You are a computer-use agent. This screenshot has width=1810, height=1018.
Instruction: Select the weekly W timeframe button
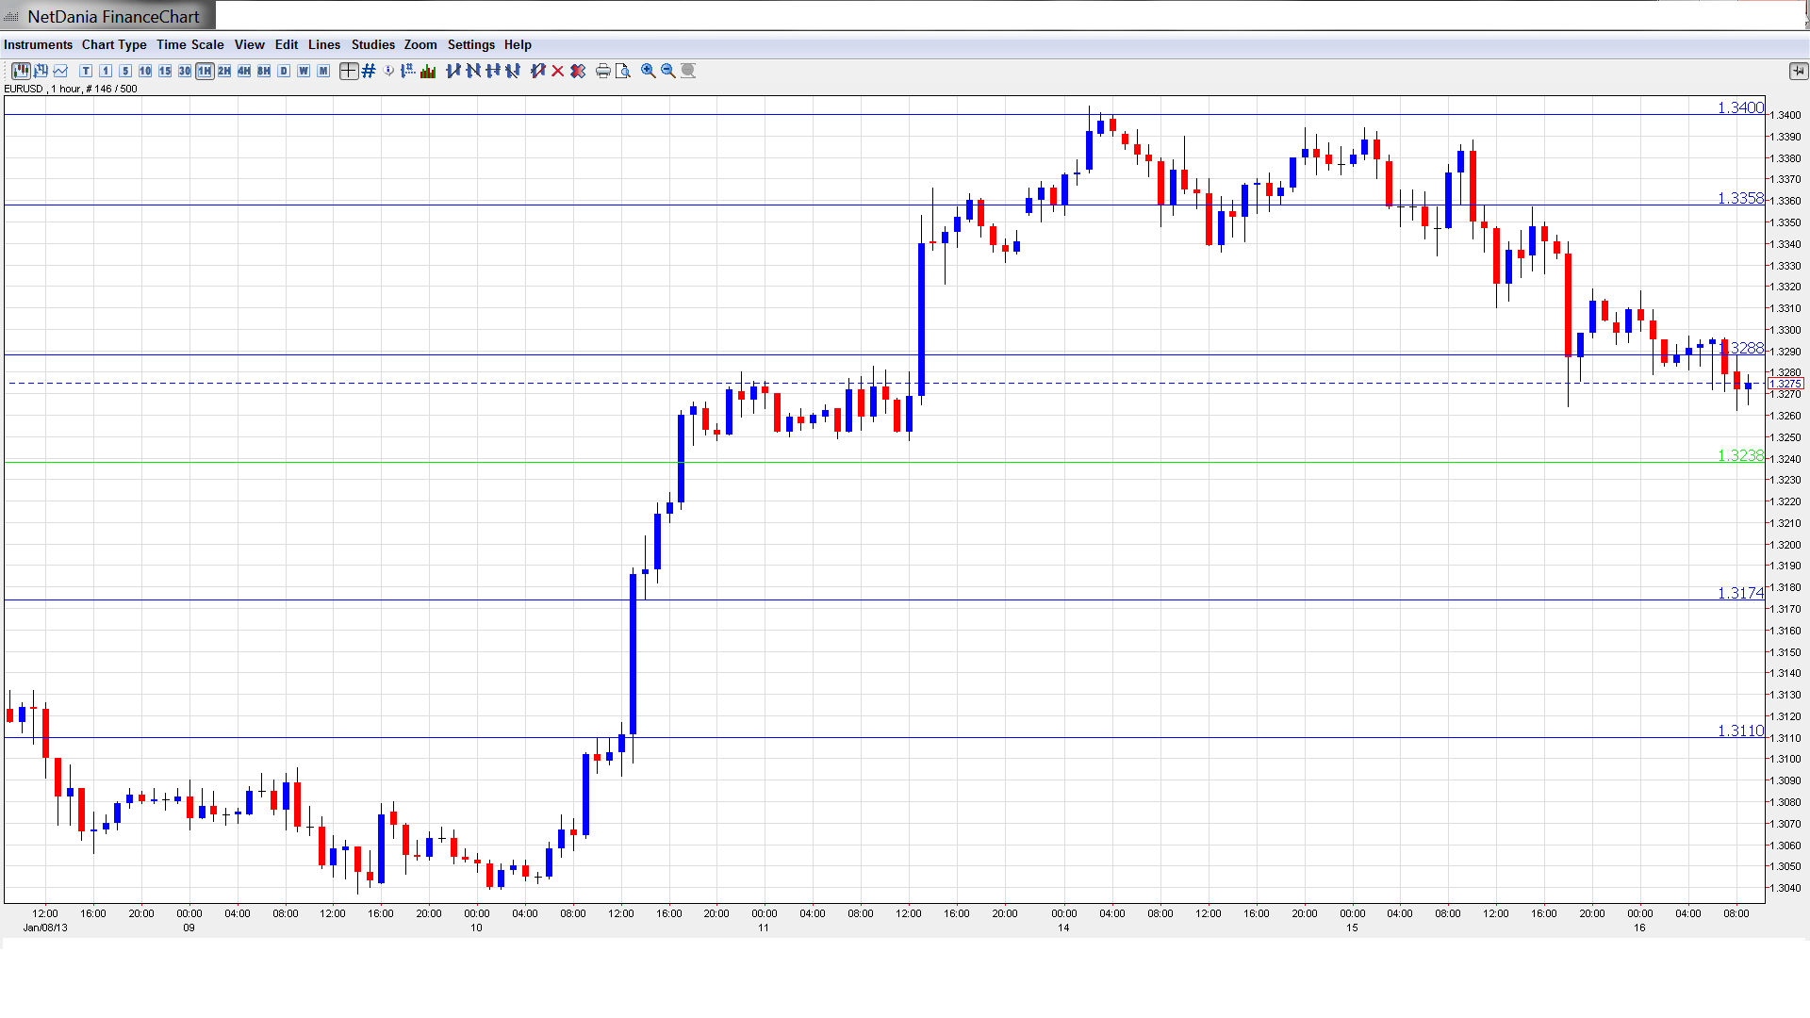304,71
